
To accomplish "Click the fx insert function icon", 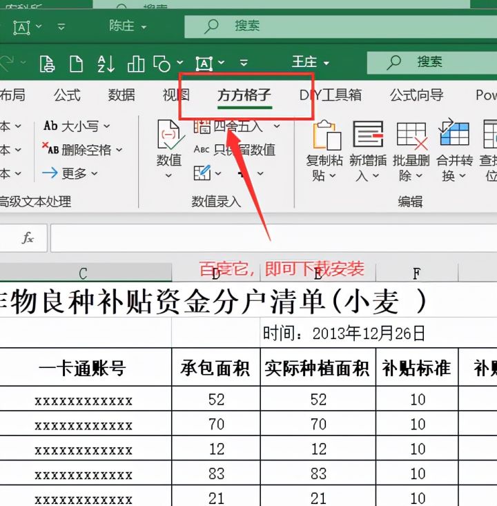I will [28, 238].
